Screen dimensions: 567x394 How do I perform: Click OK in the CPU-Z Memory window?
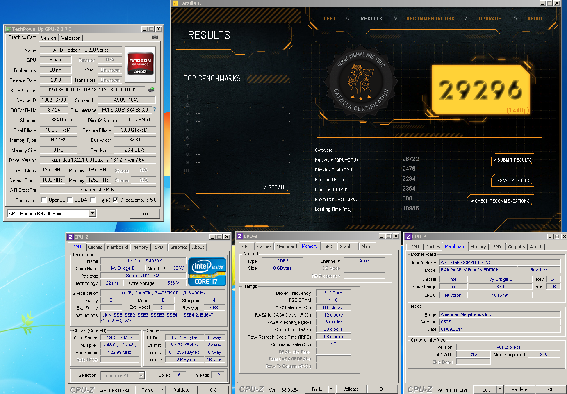tap(382, 389)
